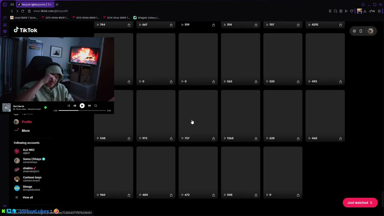Open the private video with 1268 views
The image size is (384, 216).
pos(240,116)
